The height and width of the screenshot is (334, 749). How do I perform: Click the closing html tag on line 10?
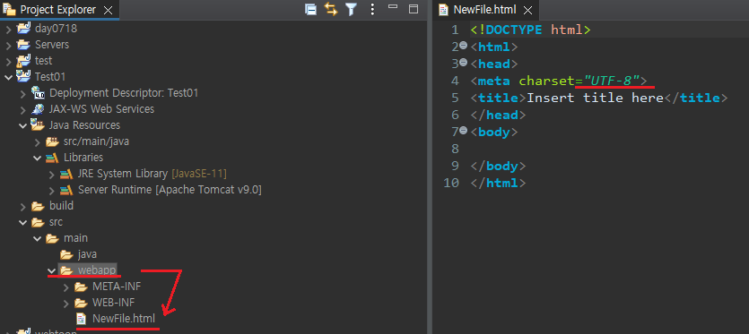[x=498, y=184]
